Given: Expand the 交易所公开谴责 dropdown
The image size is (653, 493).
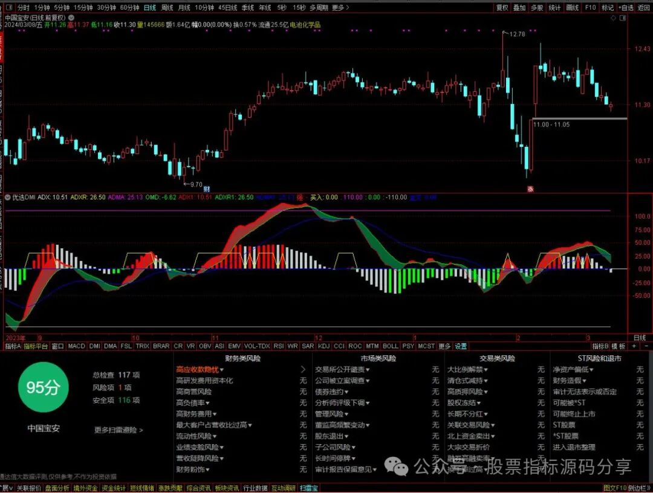Looking at the screenshot, I should [x=342, y=369].
